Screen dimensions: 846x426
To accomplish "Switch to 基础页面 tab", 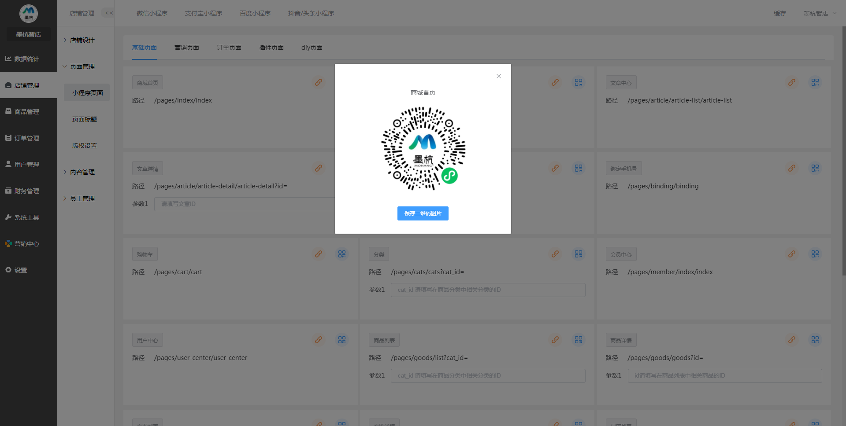I will [145, 48].
